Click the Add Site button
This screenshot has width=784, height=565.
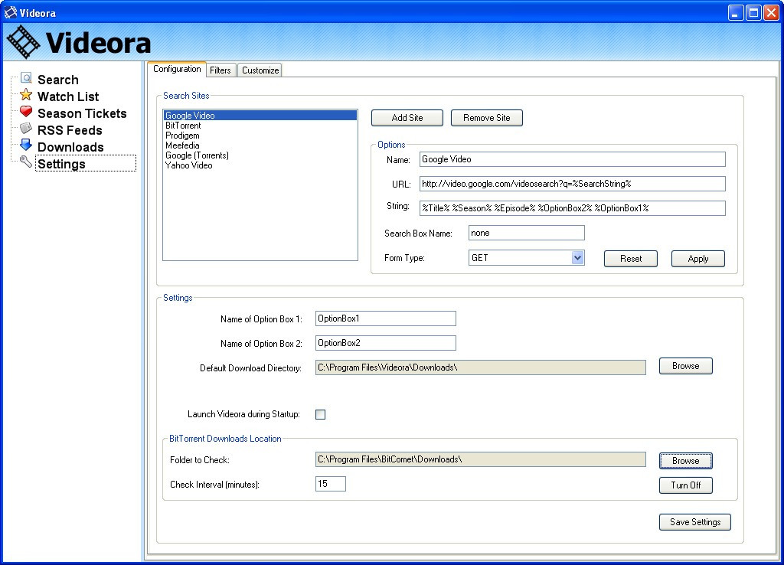(x=407, y=118)
